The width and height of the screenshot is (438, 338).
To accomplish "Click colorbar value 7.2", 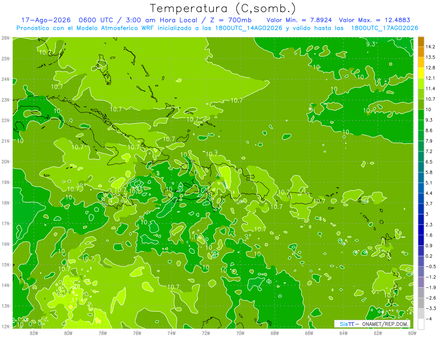I will [x=429, y=151].
